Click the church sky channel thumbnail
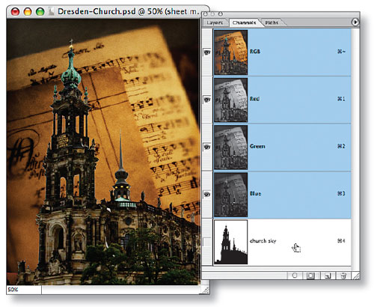The image size is (374, 307). pos(230,242)
